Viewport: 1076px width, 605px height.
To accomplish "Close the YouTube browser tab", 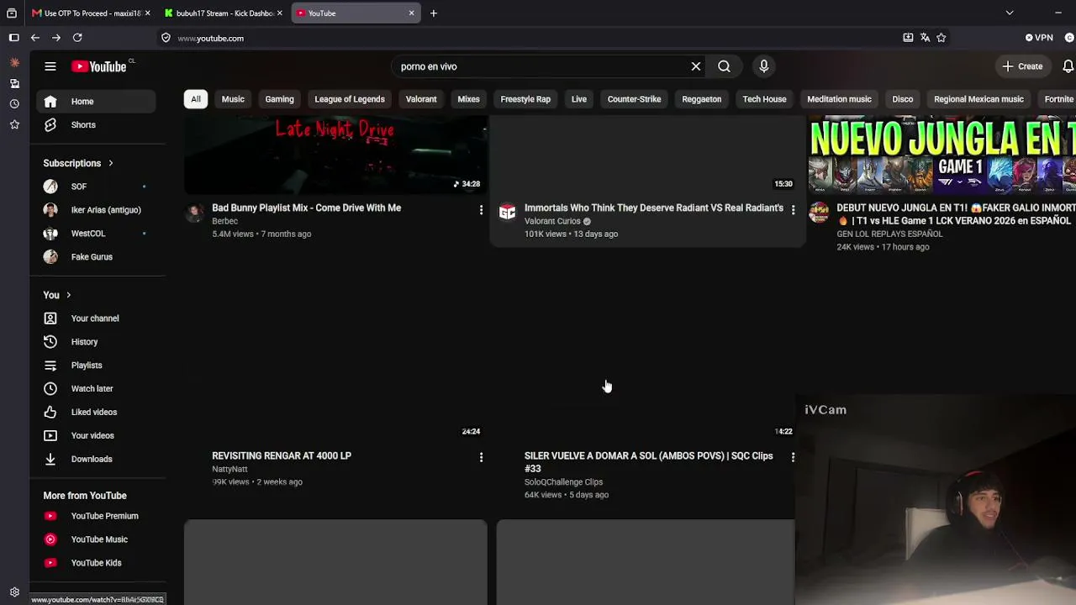I will tap(412, 13).
